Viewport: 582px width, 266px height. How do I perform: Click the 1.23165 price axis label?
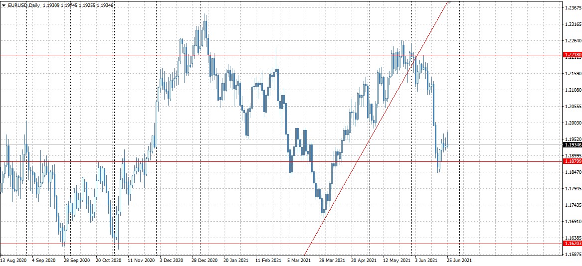coord(572,24)
